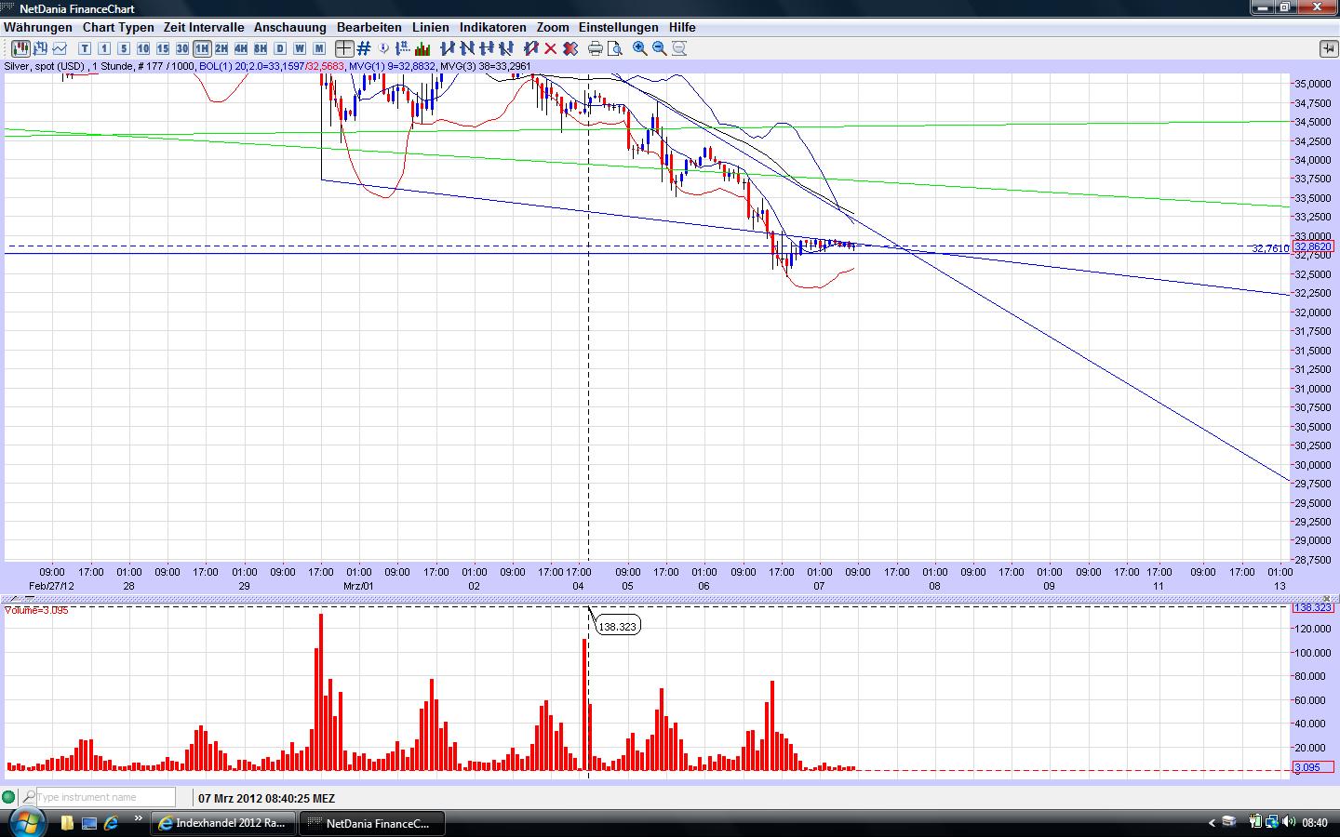Expand the quick launch overflow chevron
This screenshot has height=837, width=1340.
pyautogui.click(x=139, y=819)
